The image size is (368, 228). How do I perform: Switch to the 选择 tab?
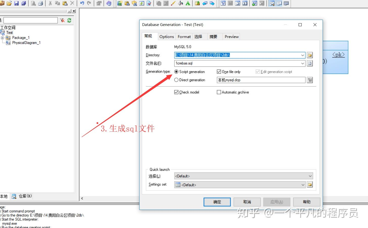point(198,37)
